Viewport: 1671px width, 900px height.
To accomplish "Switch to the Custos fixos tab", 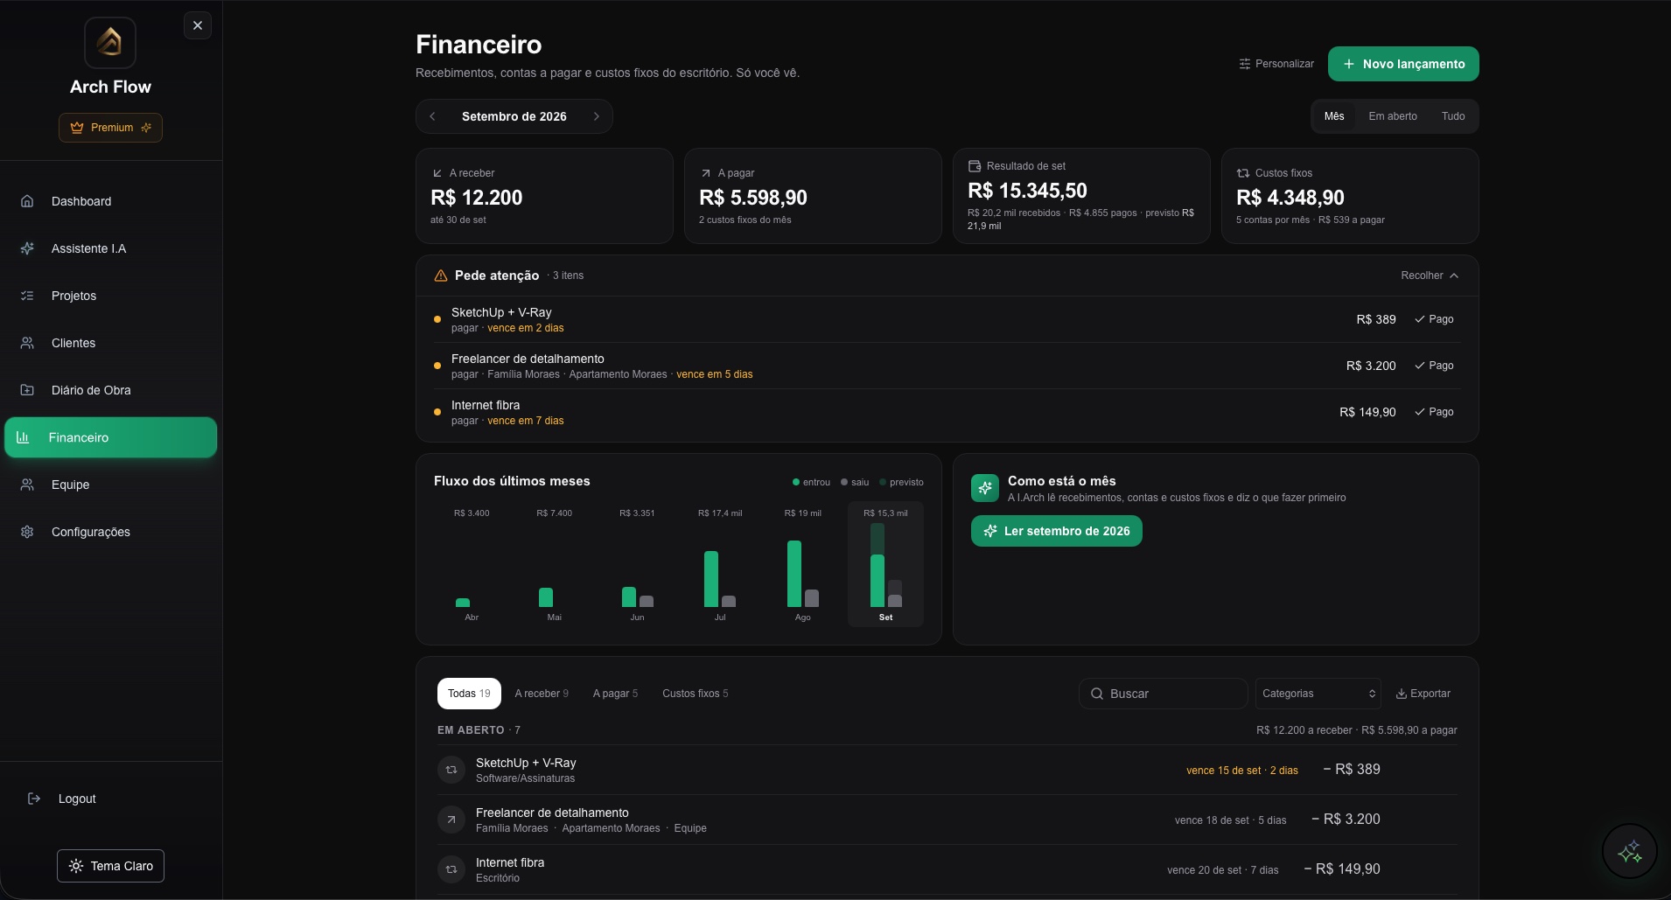I will tap(695, 694).
